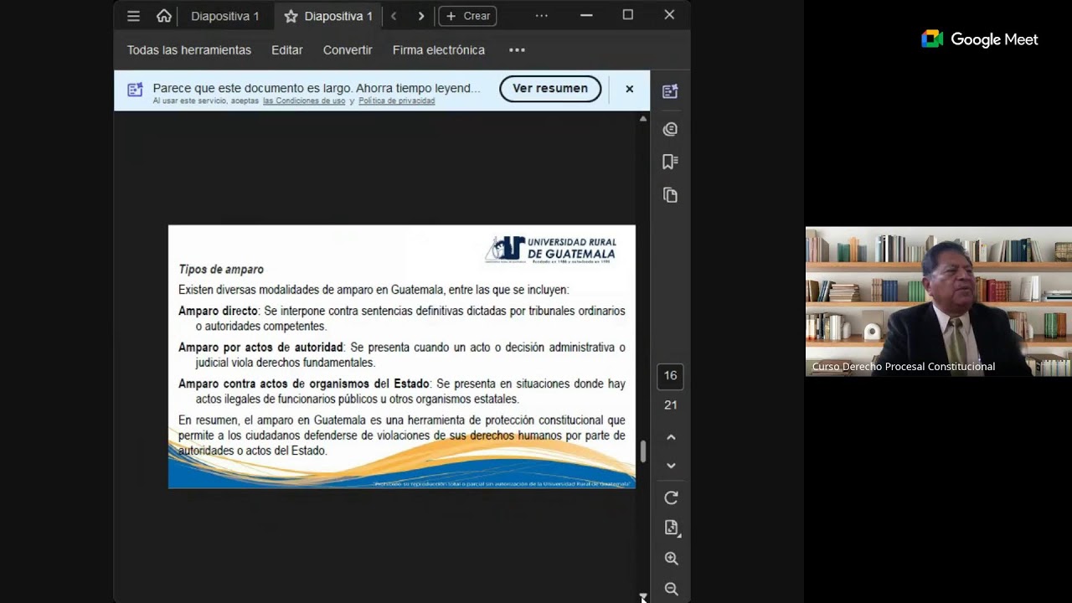Show next tabs with right chevron
This screenshot has width=1072, height=603.
[421, 16]
